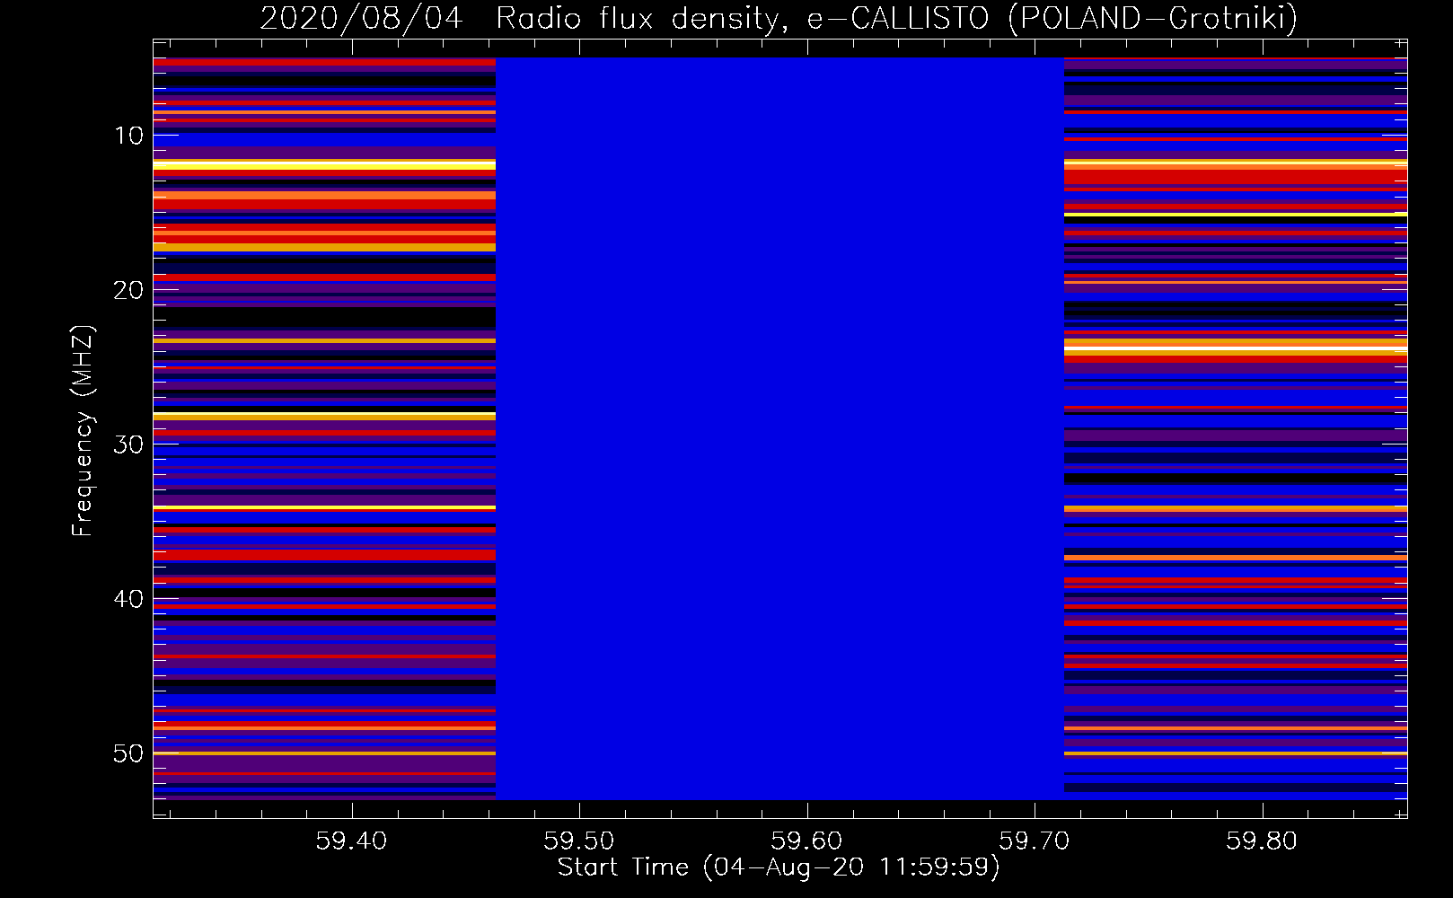Click the 30 MHz frequency tick label

click(x=128, y=445)
